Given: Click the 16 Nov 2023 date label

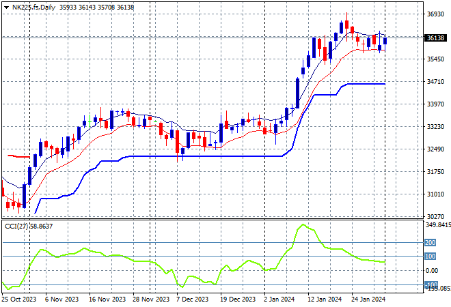Looking at the screenshot, I should coord(107,299).
